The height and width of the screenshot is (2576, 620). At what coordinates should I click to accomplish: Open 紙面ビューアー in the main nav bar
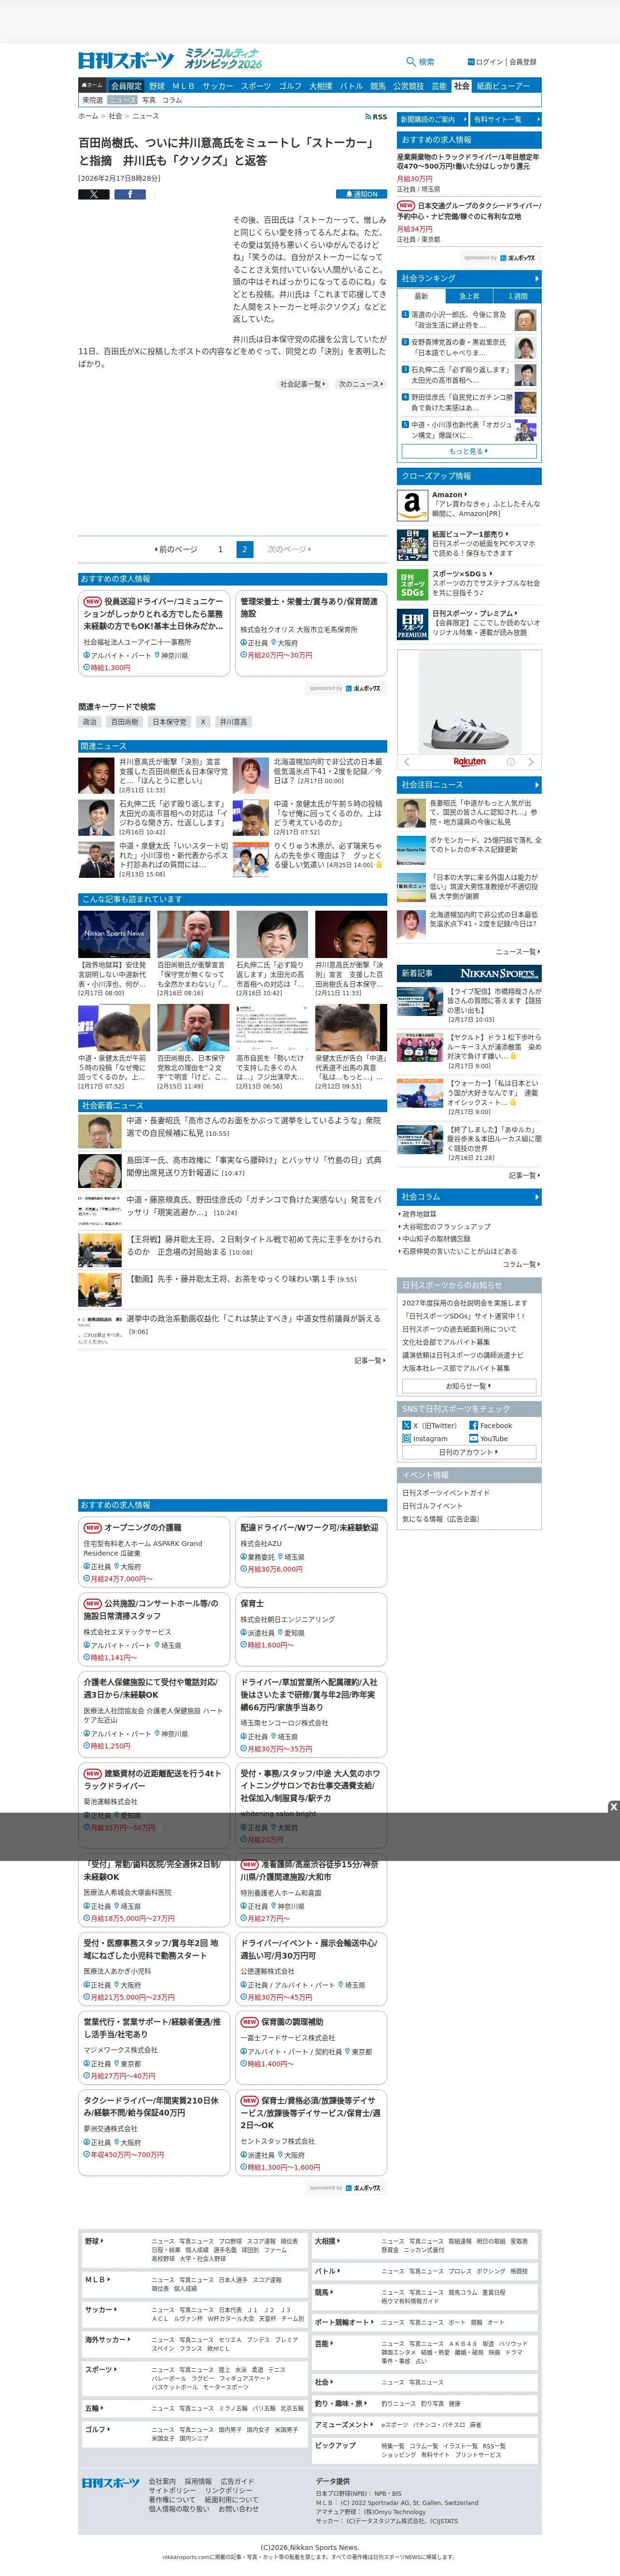click(503, 86)
